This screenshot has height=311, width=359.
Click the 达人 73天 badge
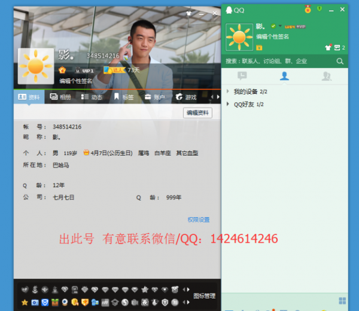coord(121,70)
